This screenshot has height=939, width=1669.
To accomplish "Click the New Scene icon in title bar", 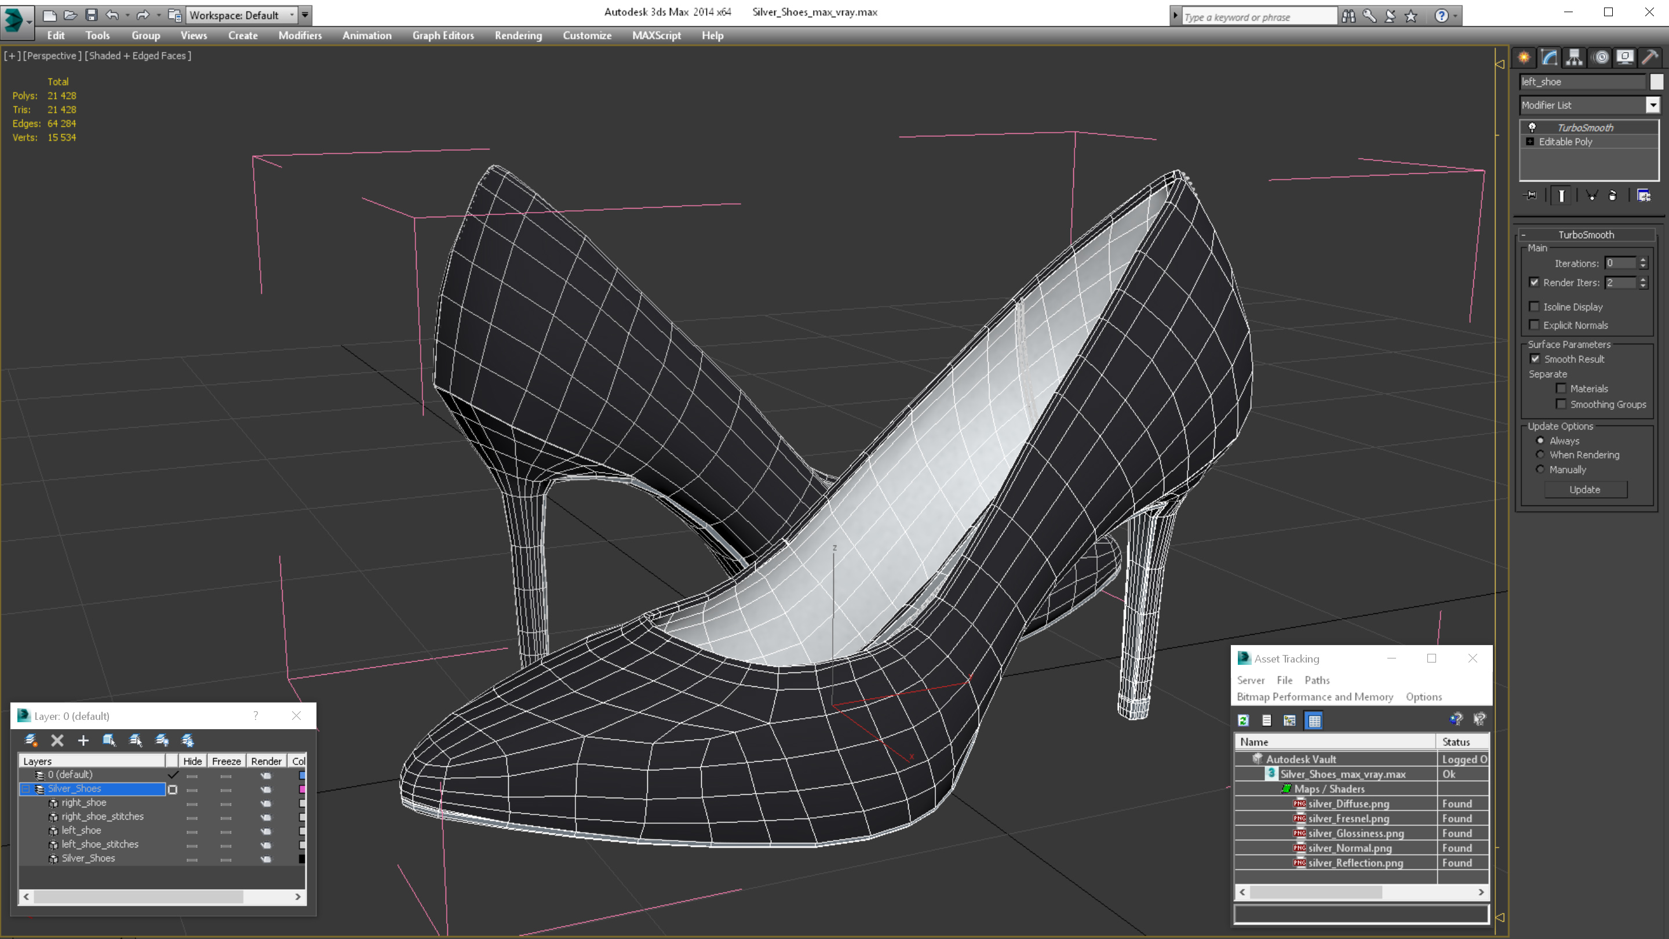I will [x=49, y=15].
